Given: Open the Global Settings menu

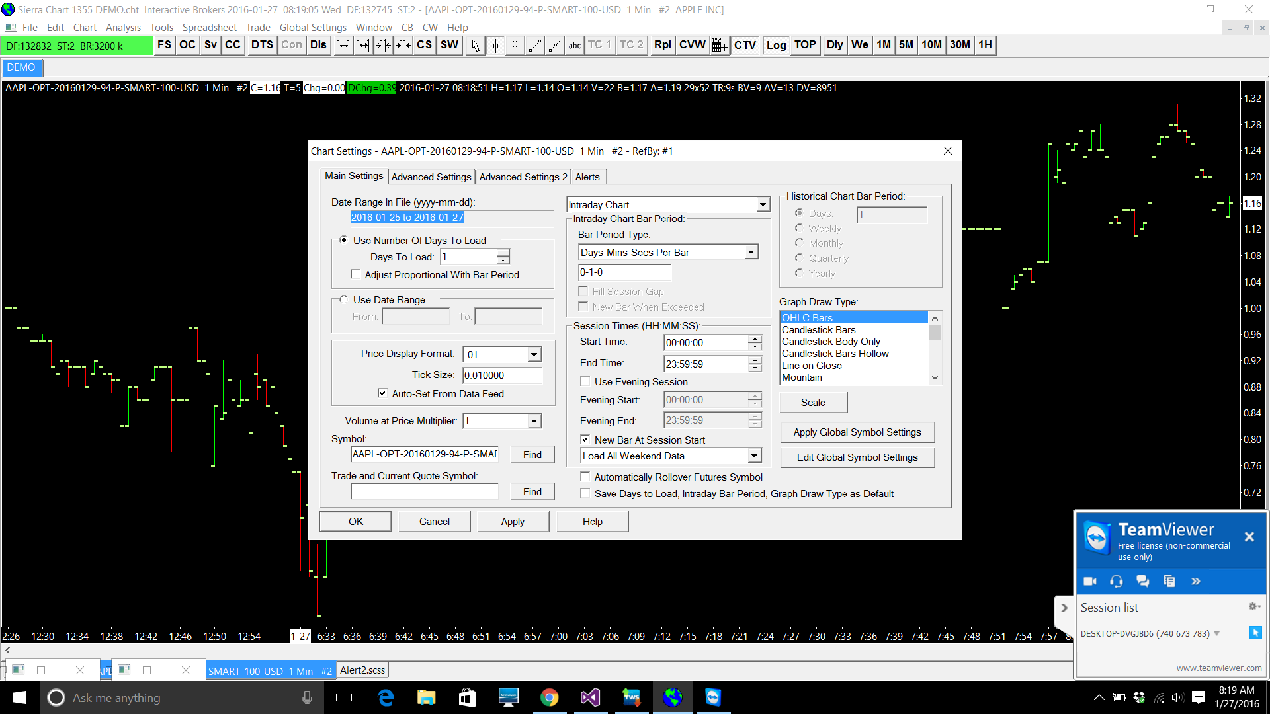Looking at the screenshot, I should pos(313,27).
